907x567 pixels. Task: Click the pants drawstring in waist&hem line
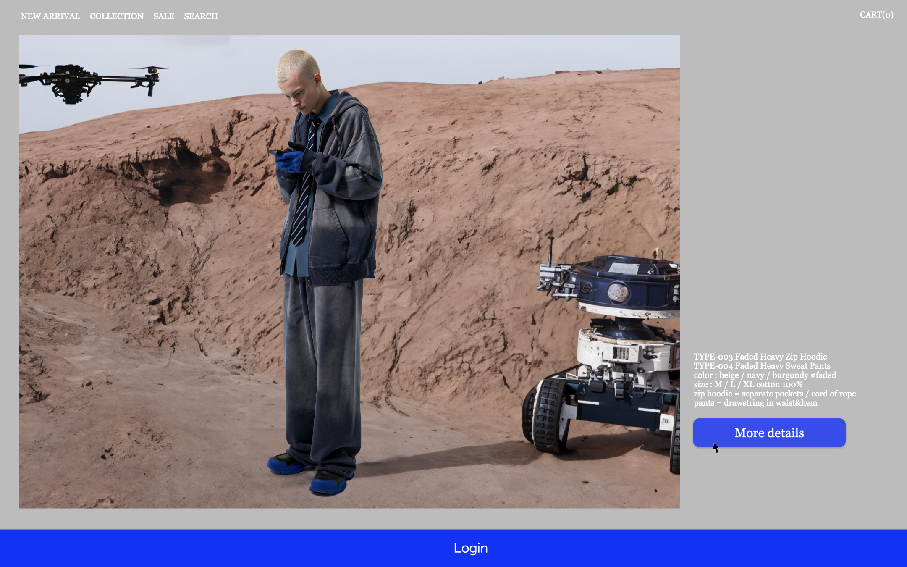coord(755,403)
